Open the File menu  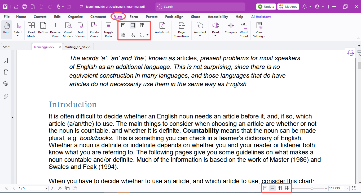coord(7,17)
